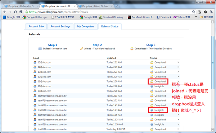
Task: Reload the page with the refresh icon
Action: (15, 12)
